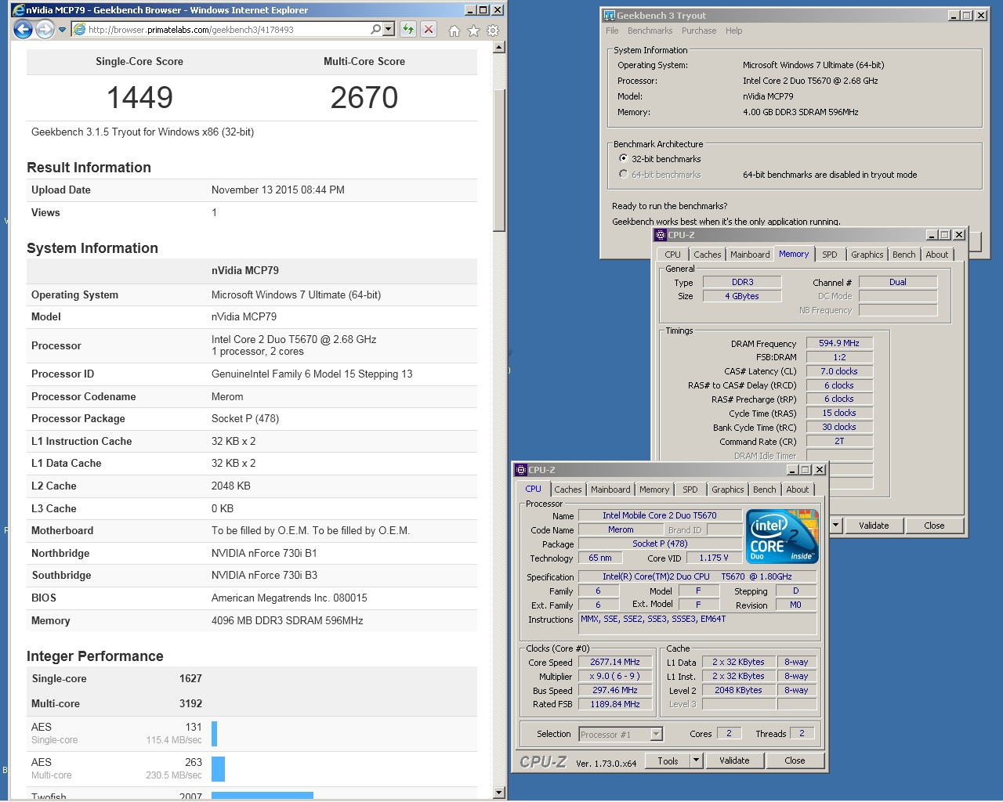Screen dimensions: 1003x802
Task: Click Close button in front CPU-Z window
Action: tap(795, 760)
